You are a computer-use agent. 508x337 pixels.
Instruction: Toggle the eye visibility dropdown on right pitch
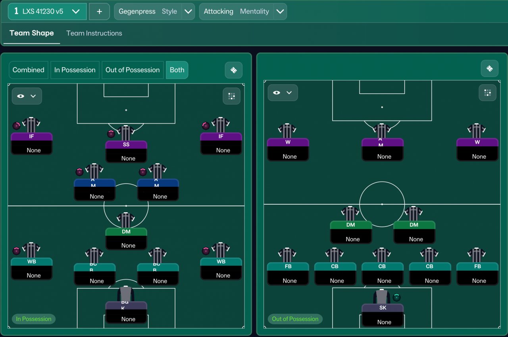click(283, 93)
